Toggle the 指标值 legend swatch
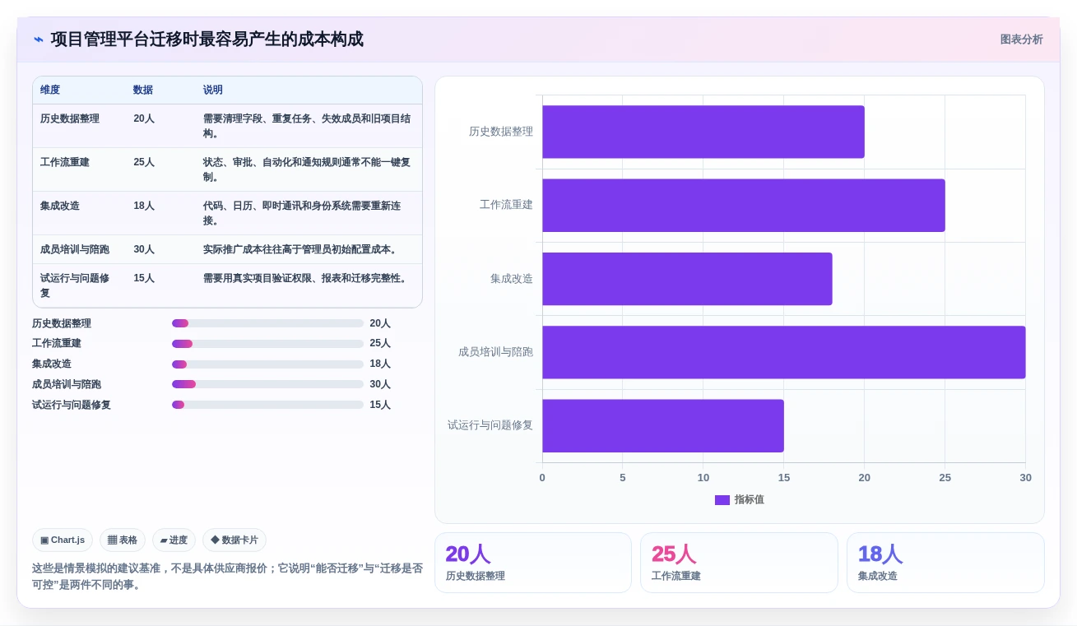This screenshot has height=626, width=1077. click(x=722, y=499)
